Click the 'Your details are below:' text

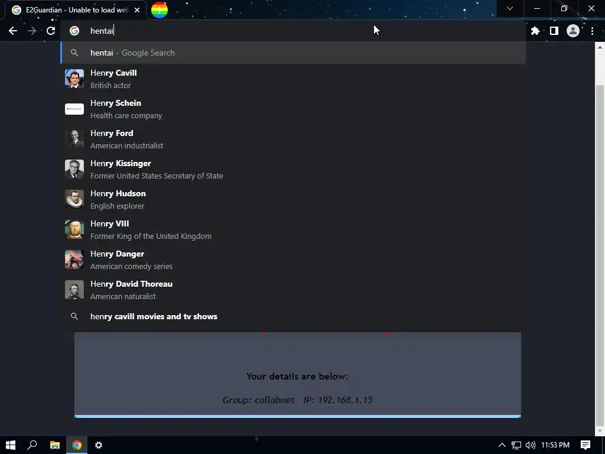[x=297, y=377]
